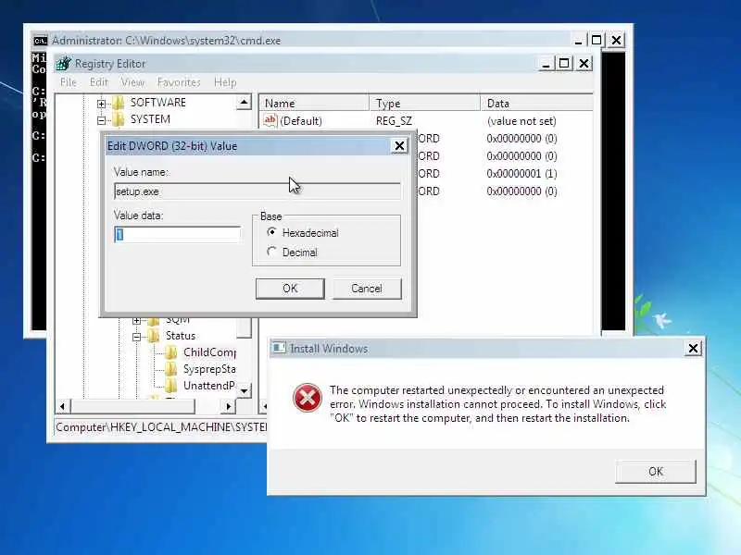The image size is (741, 555).
Task: Expand the SOFTWARE tree node
Action: tap(101, 104)
